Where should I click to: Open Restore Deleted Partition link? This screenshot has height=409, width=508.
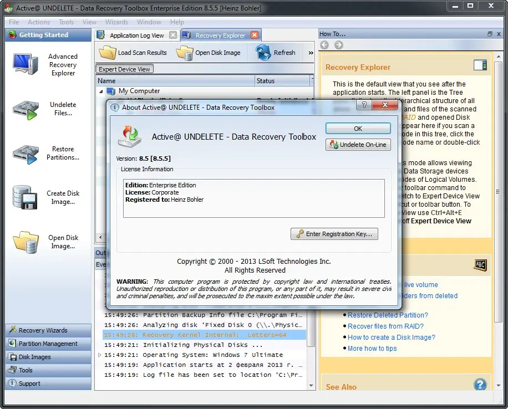click(x=388, y=315)
